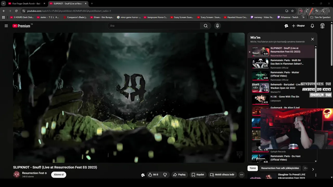
Task: Save video with Kaydet button
Action: tap(198, 175)
